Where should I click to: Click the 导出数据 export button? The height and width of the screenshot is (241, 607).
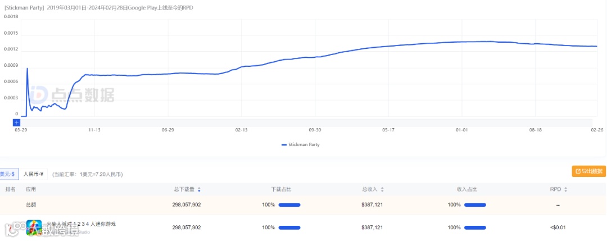[588, 171]
